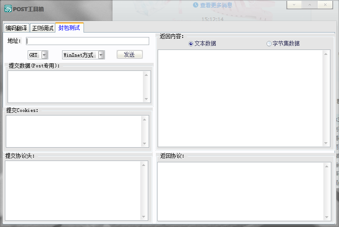This screenshot has height=227, width=339.
Task: Open the 正则调试 tab
Action: tap(42, 28)
